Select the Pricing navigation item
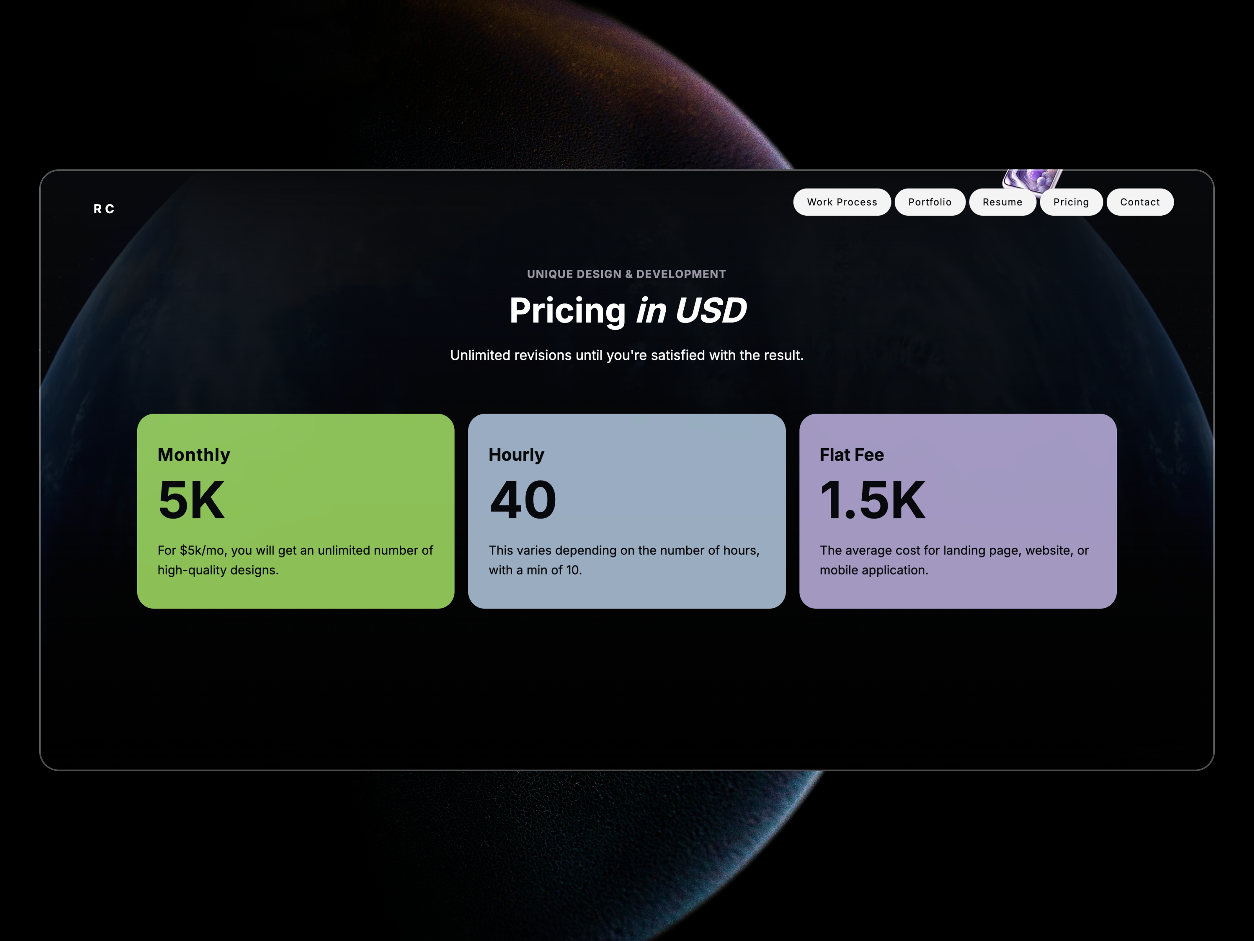 tap(1071, 202)
